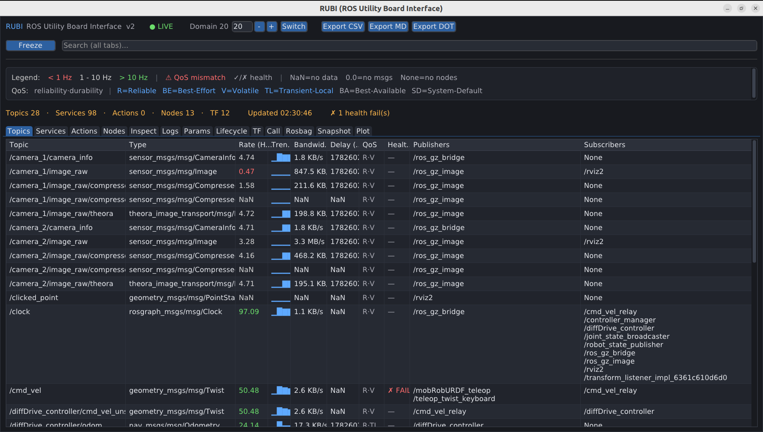Image resolution: width=763 pixels, height=432 pixels.
Task: Switch to the Inspect tab
Action: 144,131
